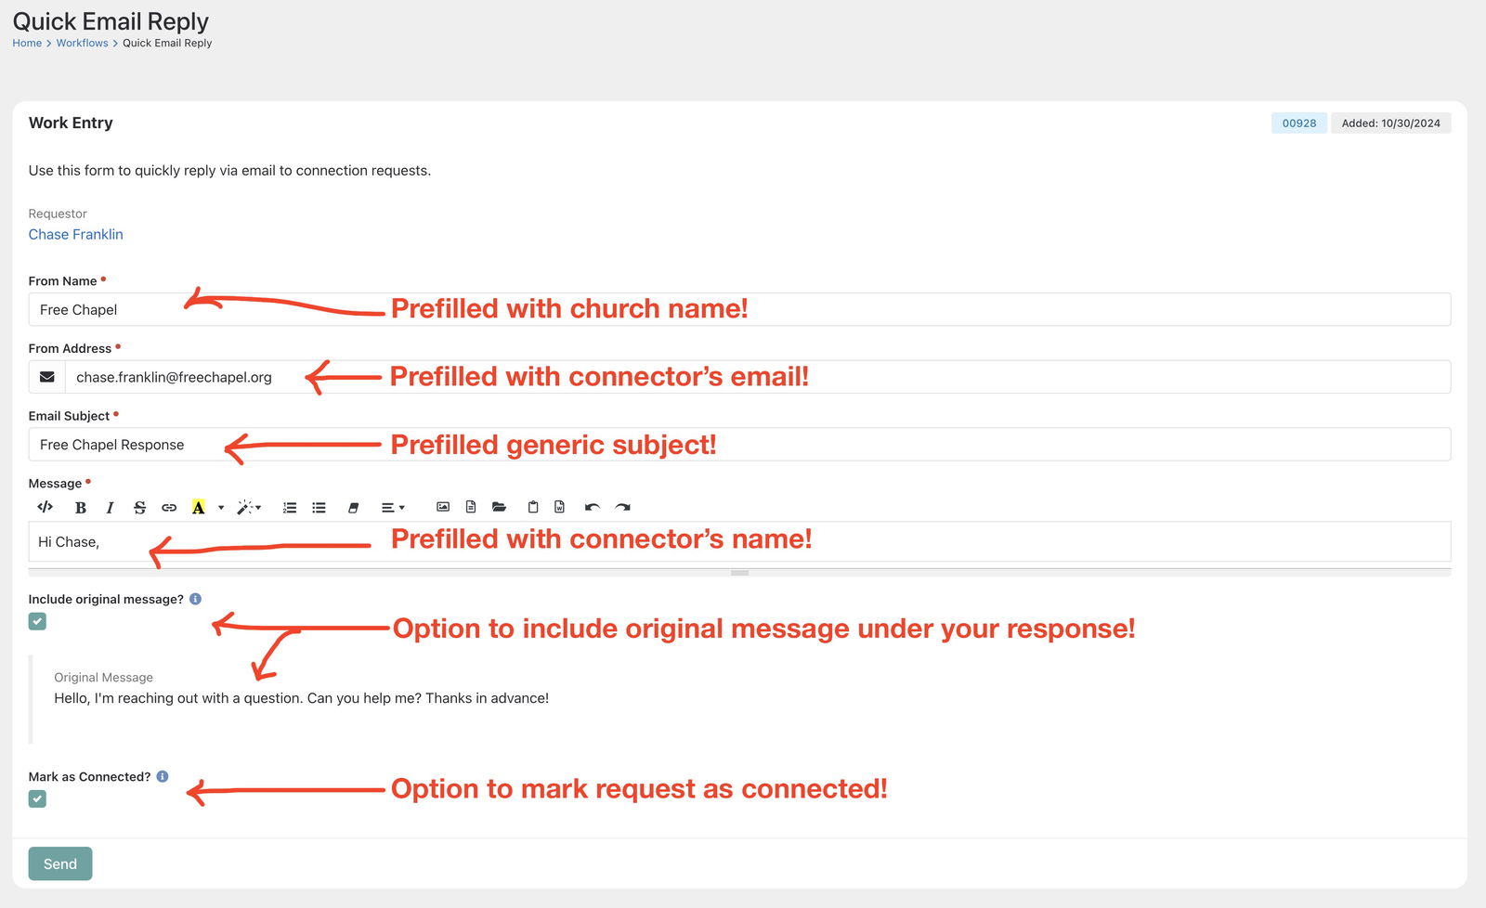
Task: Click the paste from Word icon
Action: (559, 507)
